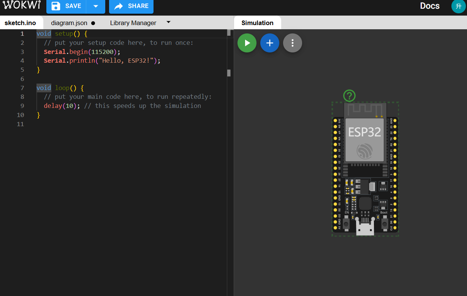Click the code editor scrollbar

pos(229,72)
